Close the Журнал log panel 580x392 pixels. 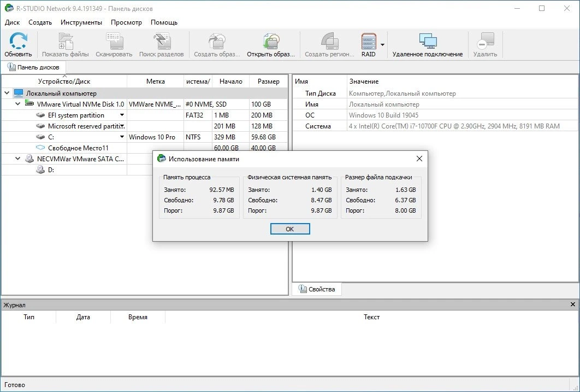click(x=572, y=305)
